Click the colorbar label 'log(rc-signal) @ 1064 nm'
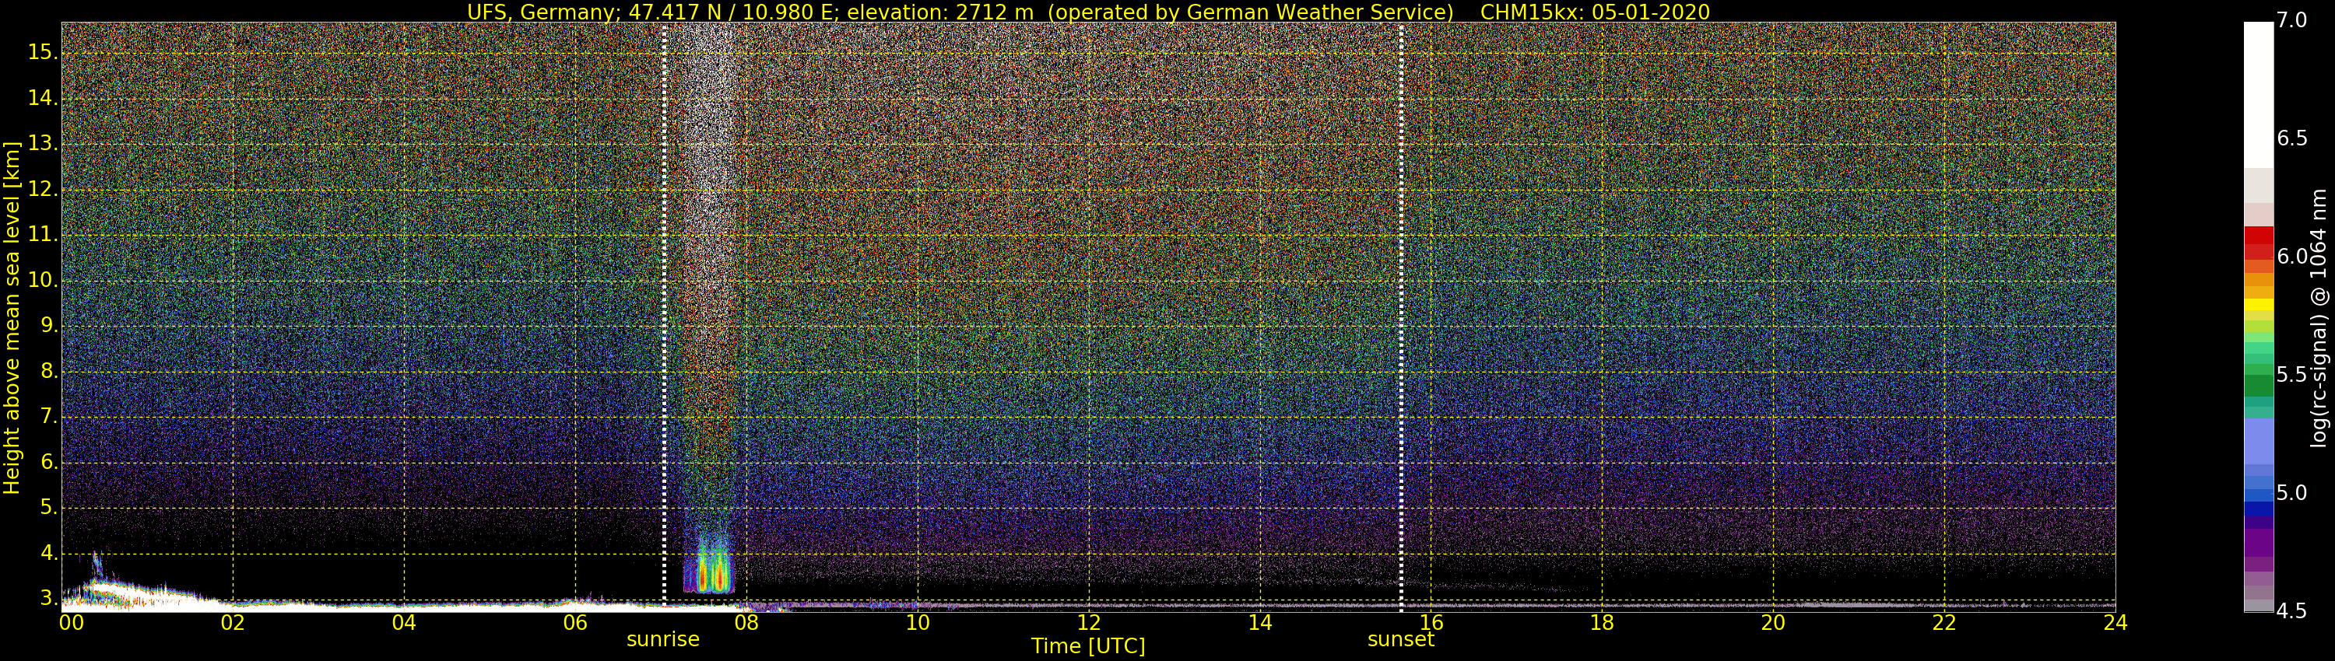The width and height of the screenshot is (2335, 661). tap(2319, 318)
